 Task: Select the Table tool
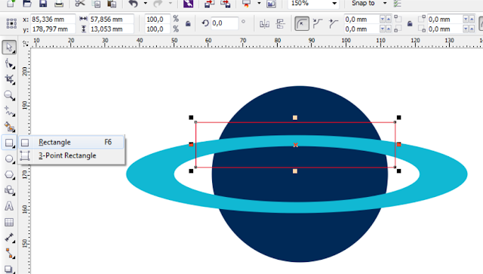(x=9, y=222)
